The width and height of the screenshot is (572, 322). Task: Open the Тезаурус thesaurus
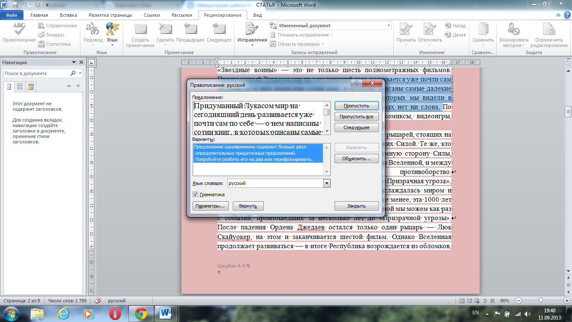pyautogui.click(x=52, y=35)
